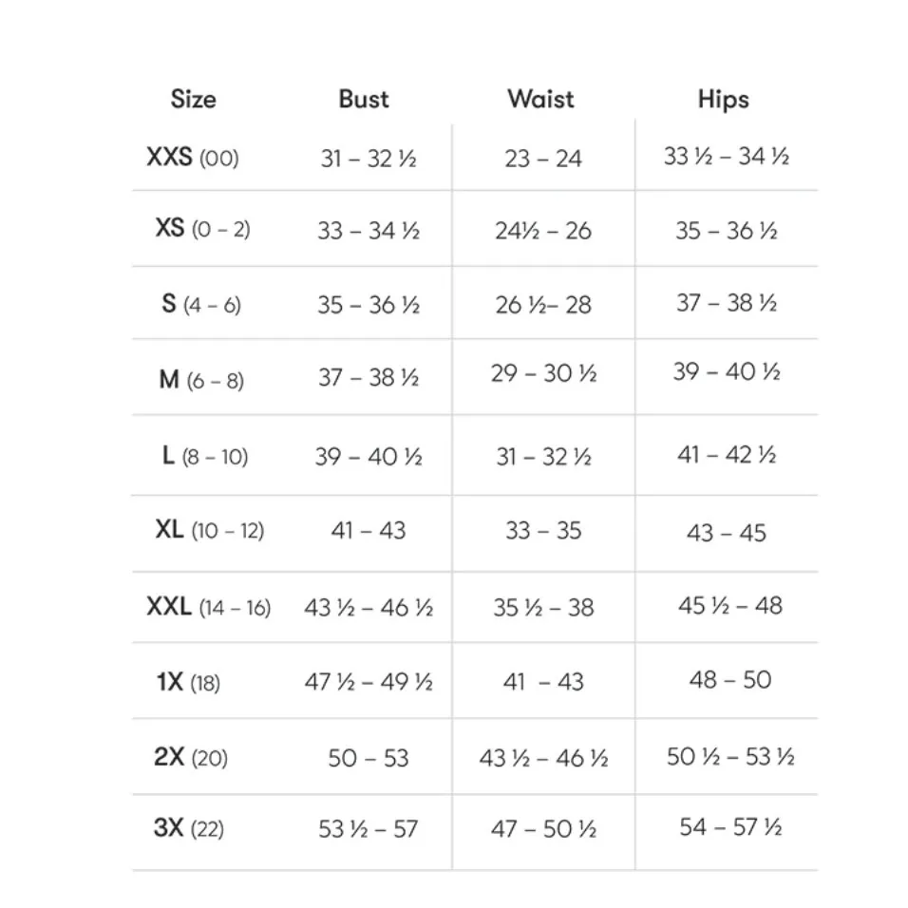Select the 3X (22) size label

[188, 828]
